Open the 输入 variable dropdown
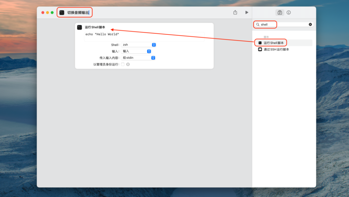 (x=136, y=51)
